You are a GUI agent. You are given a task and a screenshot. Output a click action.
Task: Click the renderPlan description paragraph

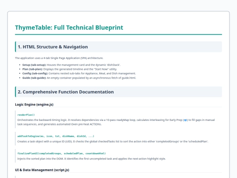(x=116, y=122)
